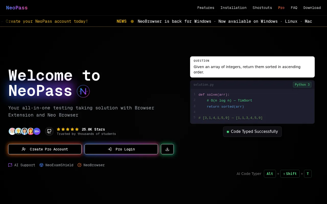327x204 pixels.
Task: Click the 25.0K Stars text
Action: click(93, 129)
